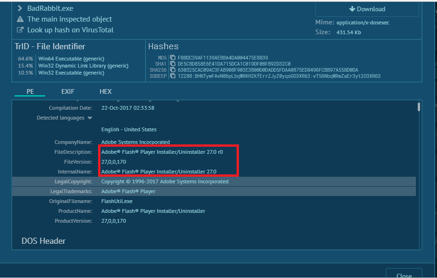Screen dimensions: 437x278
Task: Select compilation date '22-Oct-2017 02:33:58'
Action: tap(128, 108)
